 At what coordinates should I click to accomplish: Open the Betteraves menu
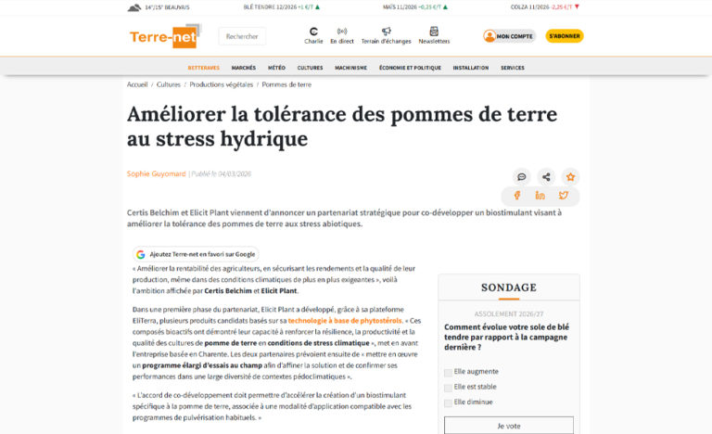click(203, 68)
